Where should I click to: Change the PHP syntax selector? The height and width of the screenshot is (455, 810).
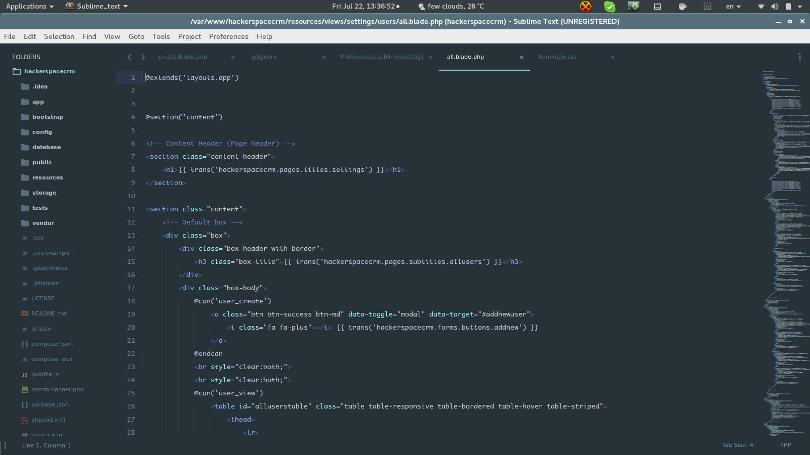click(785, 445)
